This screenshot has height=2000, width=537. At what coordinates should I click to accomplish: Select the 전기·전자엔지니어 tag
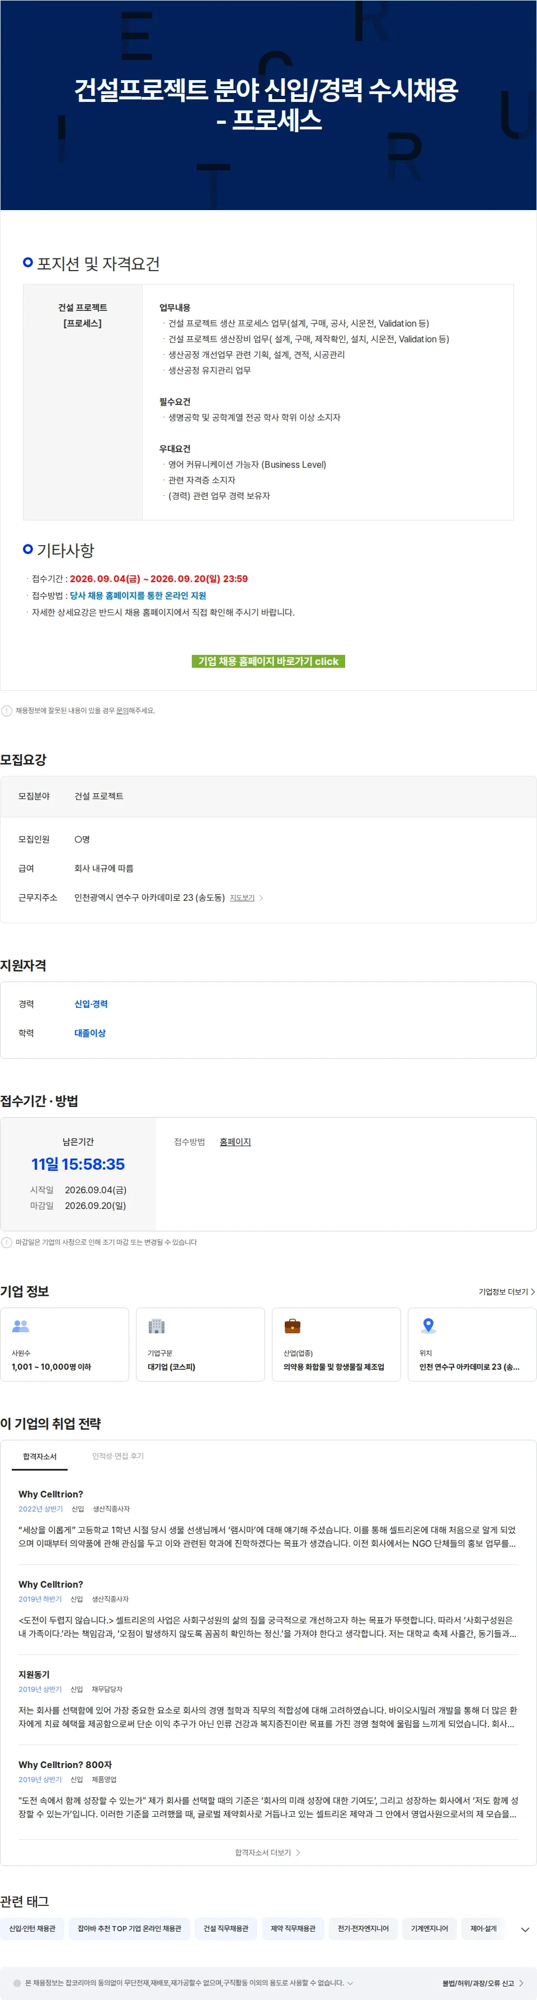(x=364, y=1928)
